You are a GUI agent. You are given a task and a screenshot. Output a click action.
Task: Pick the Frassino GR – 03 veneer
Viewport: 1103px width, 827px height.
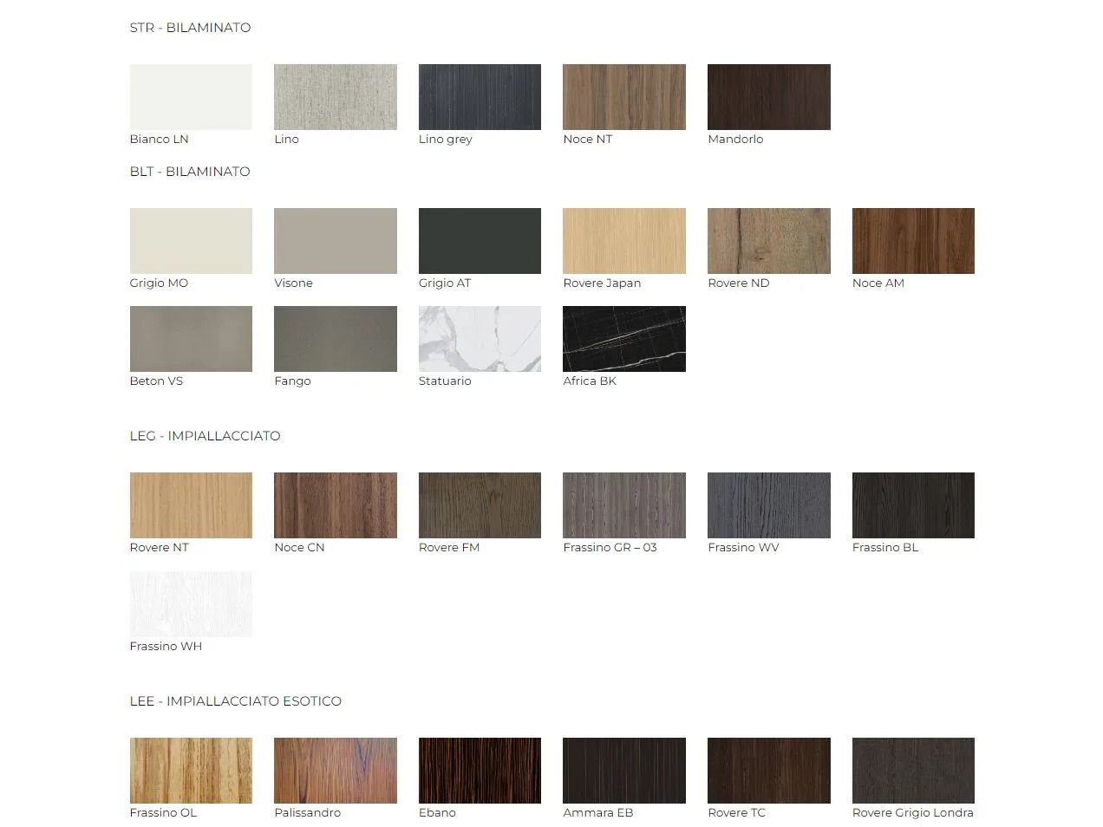pos(623,505)
